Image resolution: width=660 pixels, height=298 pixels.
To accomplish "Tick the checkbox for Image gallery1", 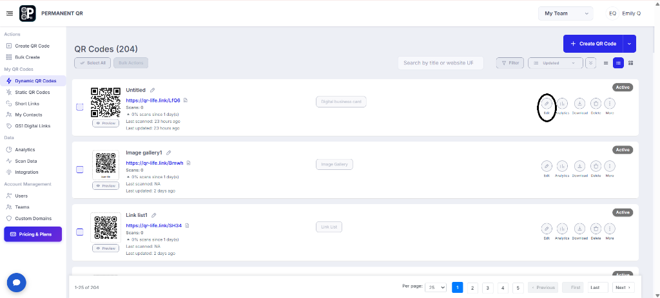I will pyautogui.click(x=79, y=169).
